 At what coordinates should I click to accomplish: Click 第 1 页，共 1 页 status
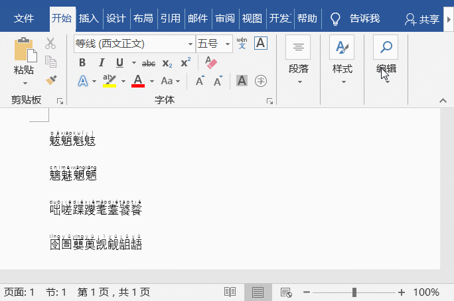click(113, 292)
